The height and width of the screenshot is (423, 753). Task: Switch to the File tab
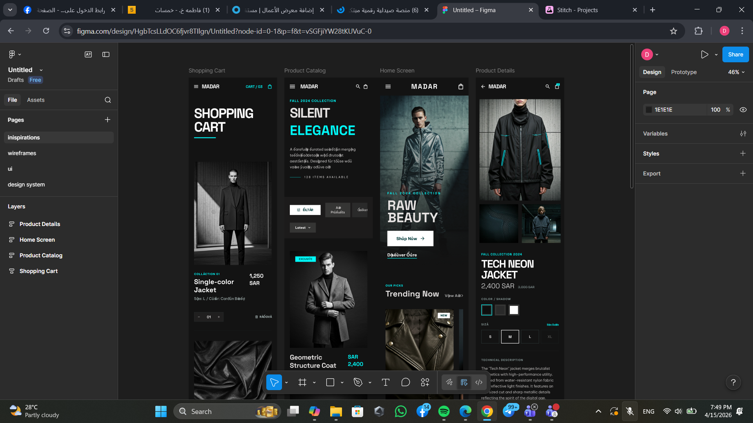[13, 100]
